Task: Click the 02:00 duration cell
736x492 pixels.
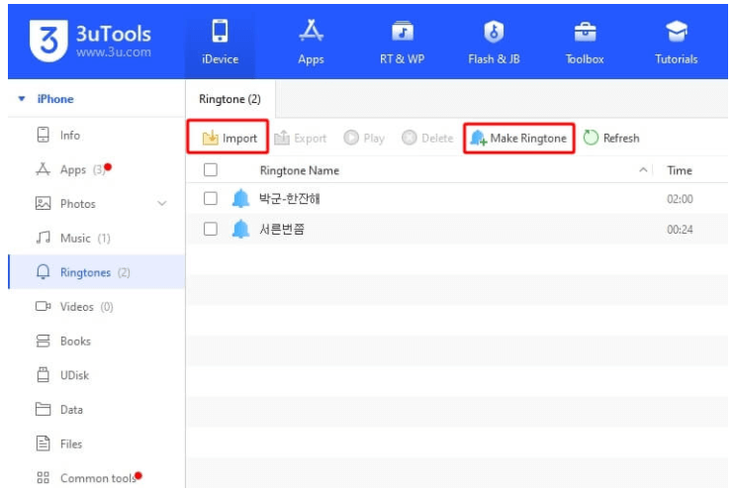Action: pyautogui.click(x=680, y=199)
